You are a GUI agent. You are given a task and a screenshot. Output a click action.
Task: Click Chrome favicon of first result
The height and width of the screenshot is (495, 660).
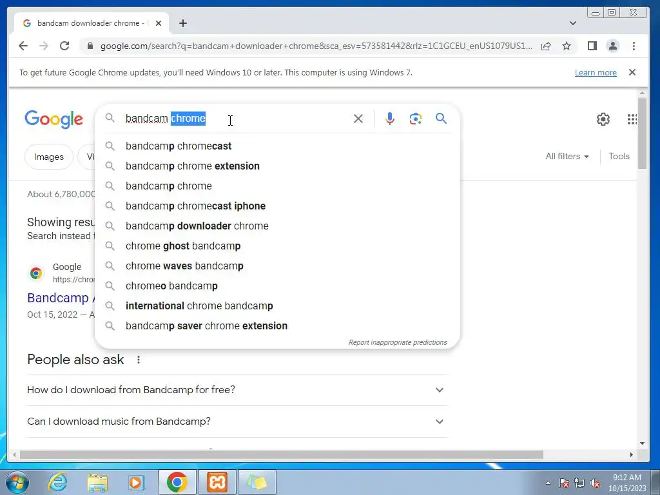click(x=36, y=273)
